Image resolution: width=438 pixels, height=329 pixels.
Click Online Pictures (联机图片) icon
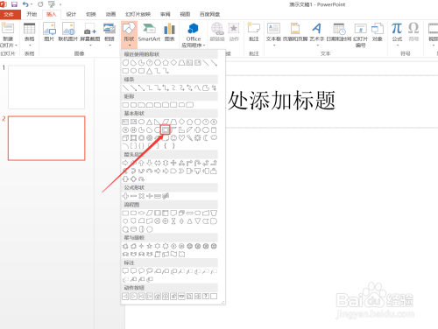point(68,29)
